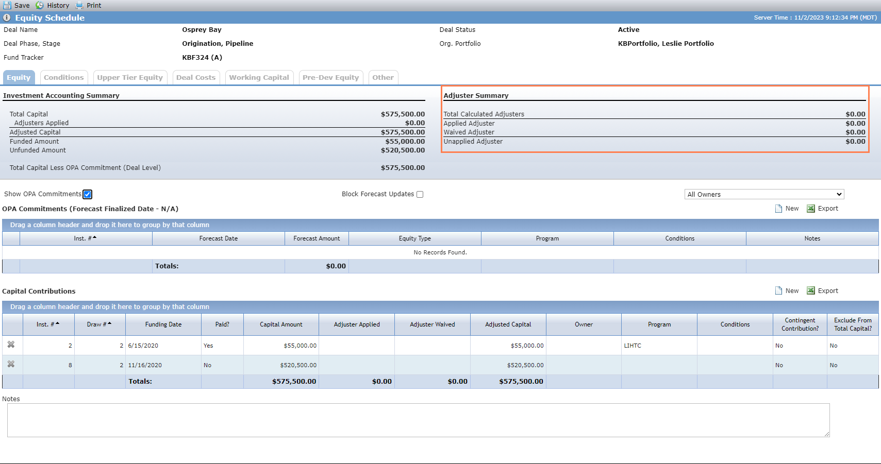The image size is (881, 464).
Task: Click New document icon in Capital Contributions
Action: point(779,291)
